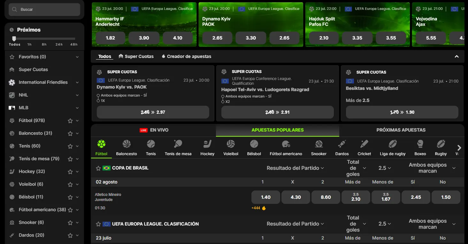Image resolution: width=468 pixels, height=244 pixels.
Task: Bet Juventude win at 8.60
Action: coord(326,197)
